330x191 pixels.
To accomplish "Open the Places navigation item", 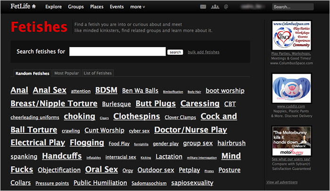I will 97,7.
